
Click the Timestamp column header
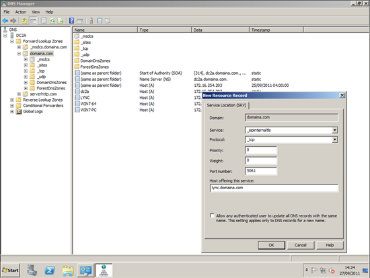(x=276, y=30)
